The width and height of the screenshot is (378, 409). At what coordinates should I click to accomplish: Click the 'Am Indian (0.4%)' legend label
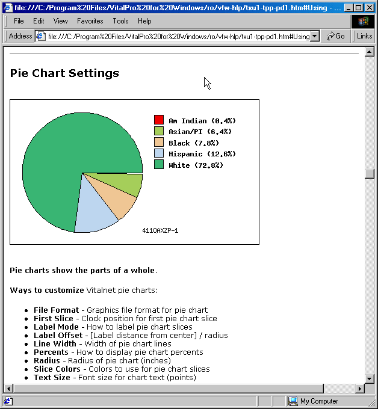coord(202,121)
